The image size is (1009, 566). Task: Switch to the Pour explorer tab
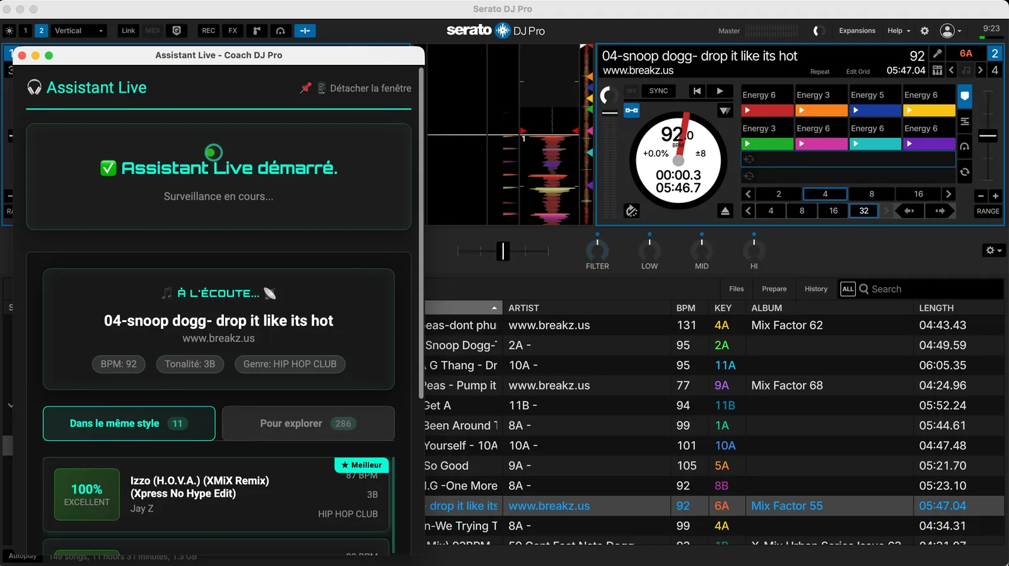pyautogui.click(x=308, y=424)
